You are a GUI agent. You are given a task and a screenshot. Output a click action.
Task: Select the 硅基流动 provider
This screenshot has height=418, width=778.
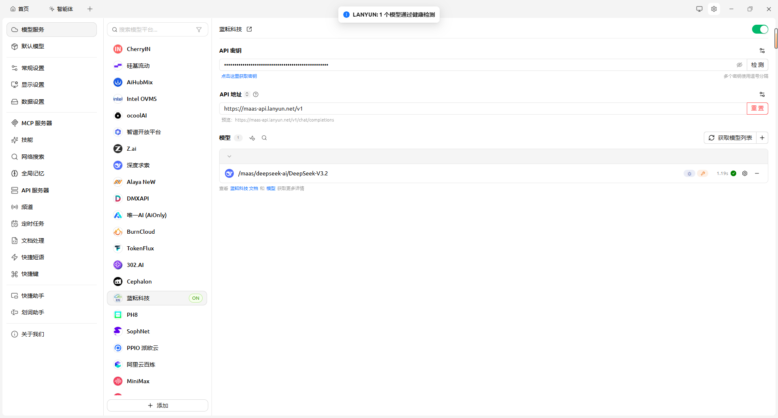[157, 66]
